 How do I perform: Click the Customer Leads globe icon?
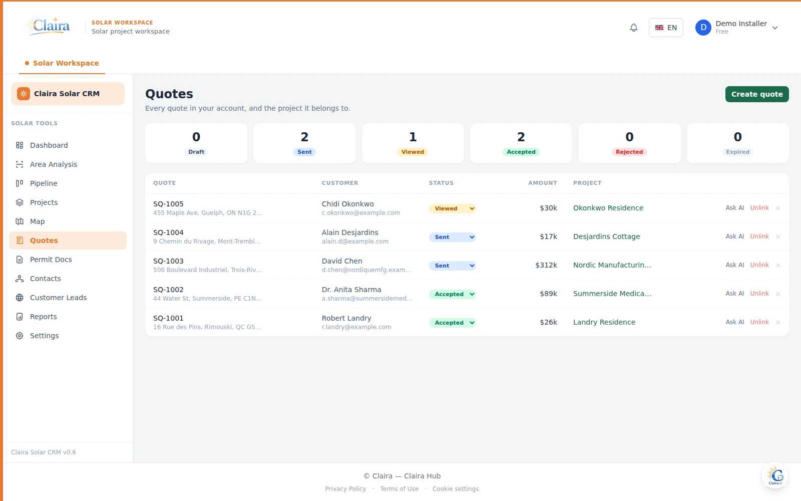(x=20, y=298)
